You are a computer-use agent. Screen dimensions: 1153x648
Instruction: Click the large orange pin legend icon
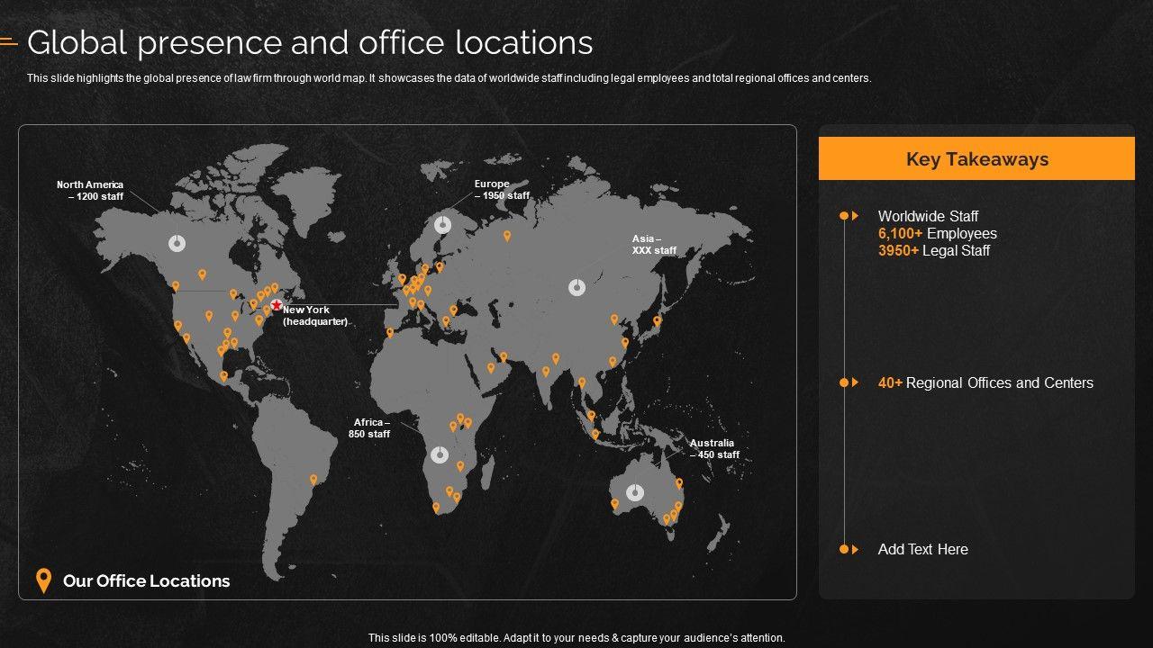[x=42, y=580]
